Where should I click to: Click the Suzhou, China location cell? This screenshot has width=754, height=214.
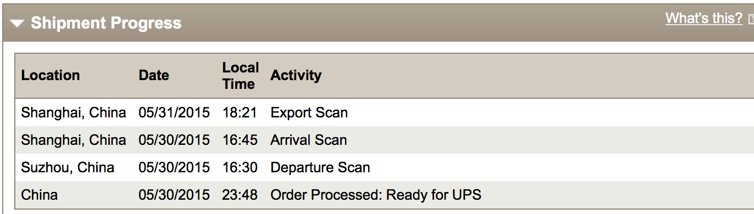68,167
